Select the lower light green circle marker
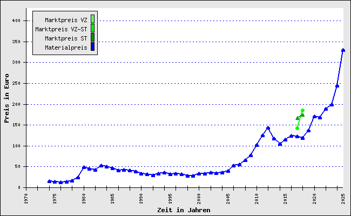The image size is (351, 216). point(297,128)
